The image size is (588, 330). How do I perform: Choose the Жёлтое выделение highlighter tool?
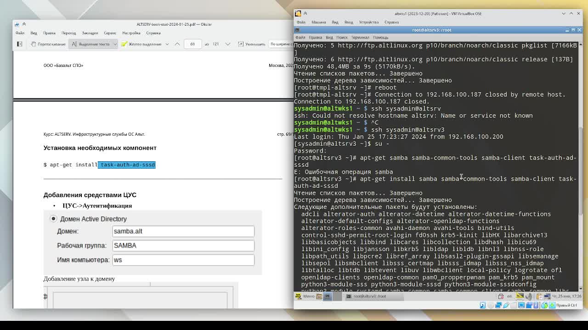point(141,44)
